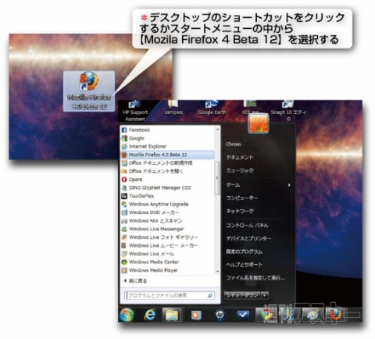Click the blue checkmark taskbar icon
The height and width of the screenshot is (339, 375).
243,315
